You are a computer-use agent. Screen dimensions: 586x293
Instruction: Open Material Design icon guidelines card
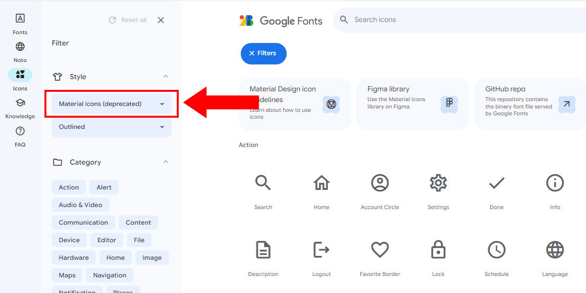[295, 104]
